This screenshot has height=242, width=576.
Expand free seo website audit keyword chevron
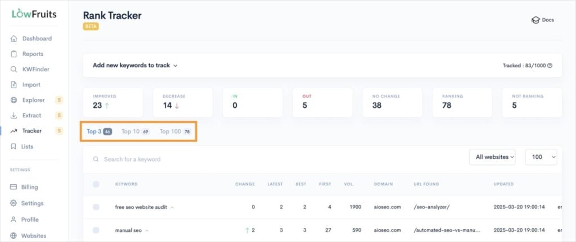[172, 208]
